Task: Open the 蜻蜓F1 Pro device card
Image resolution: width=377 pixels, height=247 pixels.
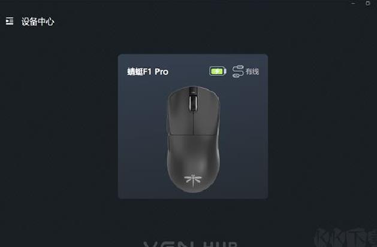Action: 193,126
